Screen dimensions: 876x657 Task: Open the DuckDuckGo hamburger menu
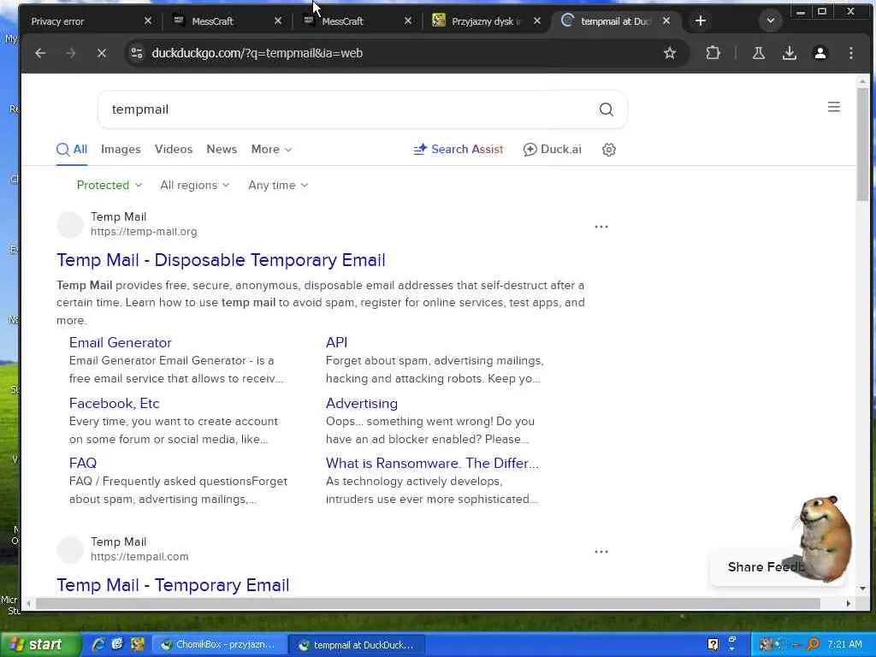pos(833,107)
